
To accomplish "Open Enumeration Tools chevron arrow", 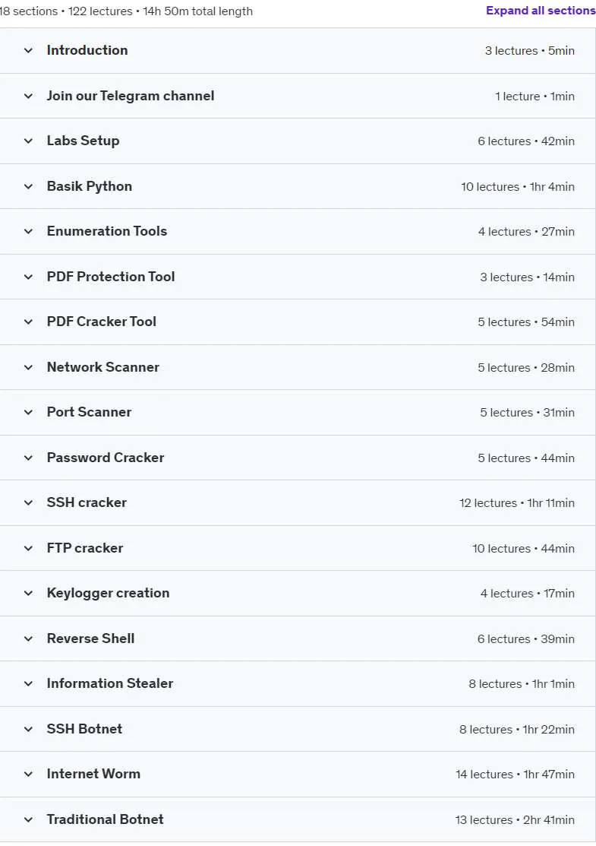I will [29, 232].
